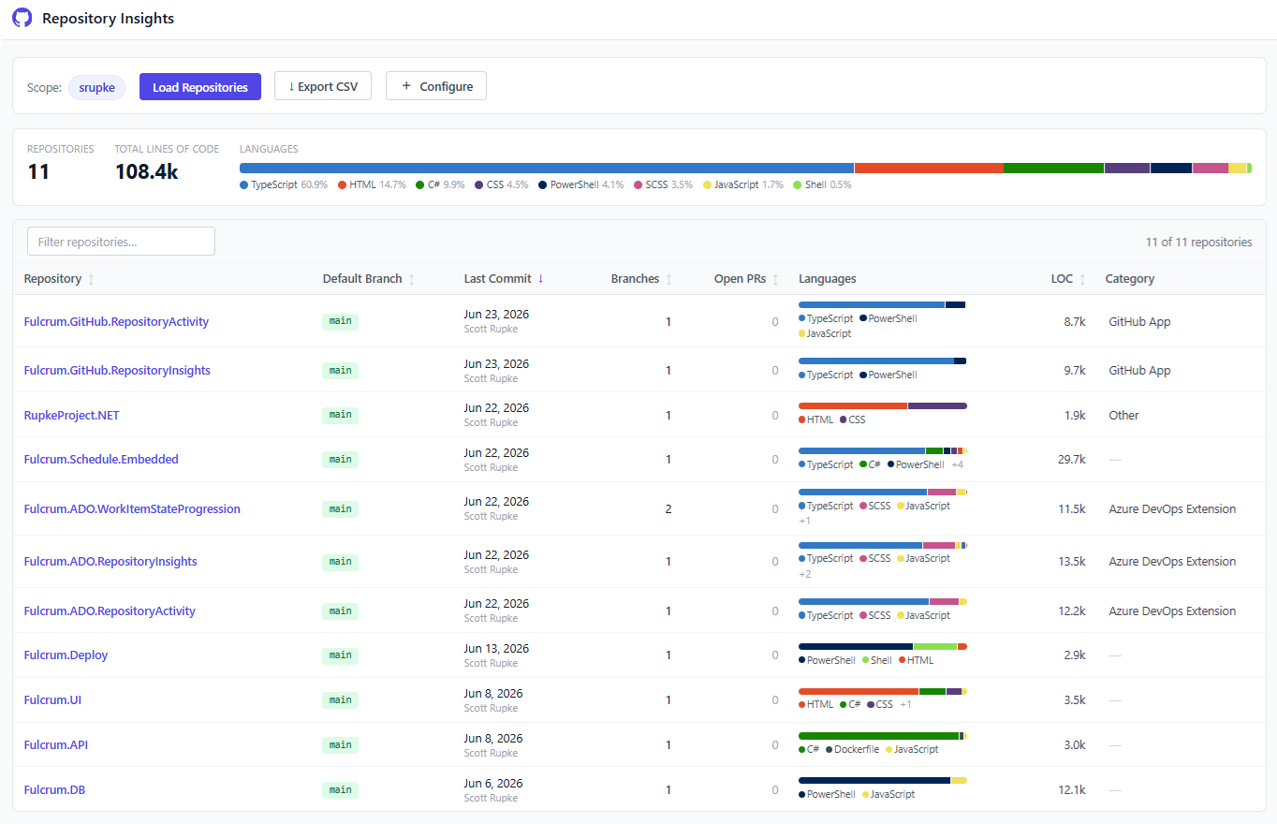Click the Jun 13, 2026 commit date
The height and width of the screenshot is (824, 1277).
[x=496, y=648]
